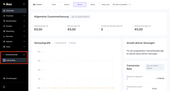Click the calendar icon in Datum auswählen
The image size is (170, 91).
tap(114, 5)
